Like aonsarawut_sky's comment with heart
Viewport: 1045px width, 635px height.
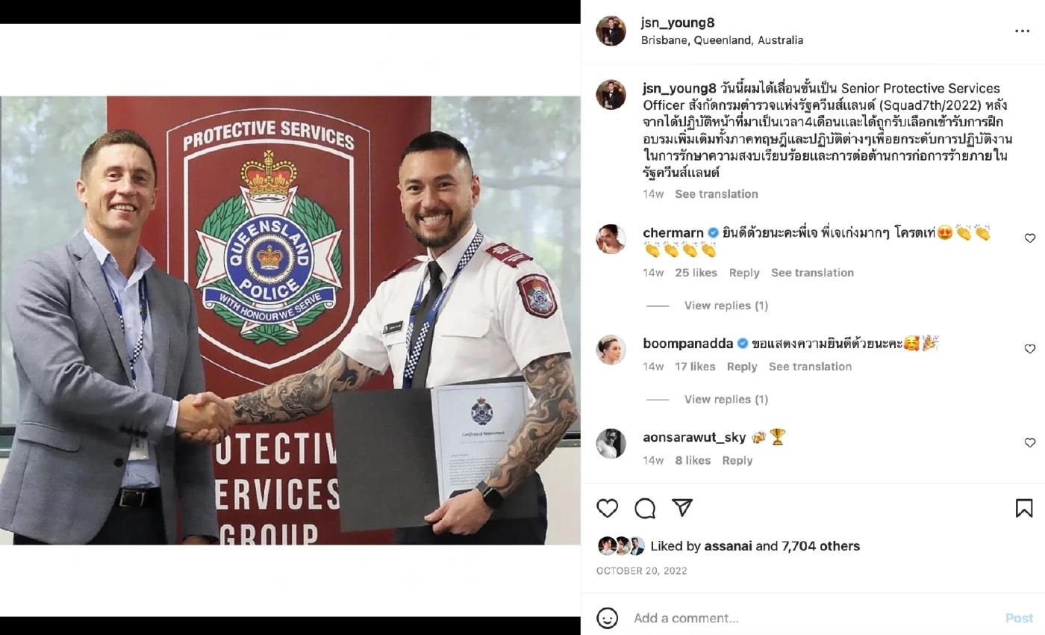[1030, 443]
